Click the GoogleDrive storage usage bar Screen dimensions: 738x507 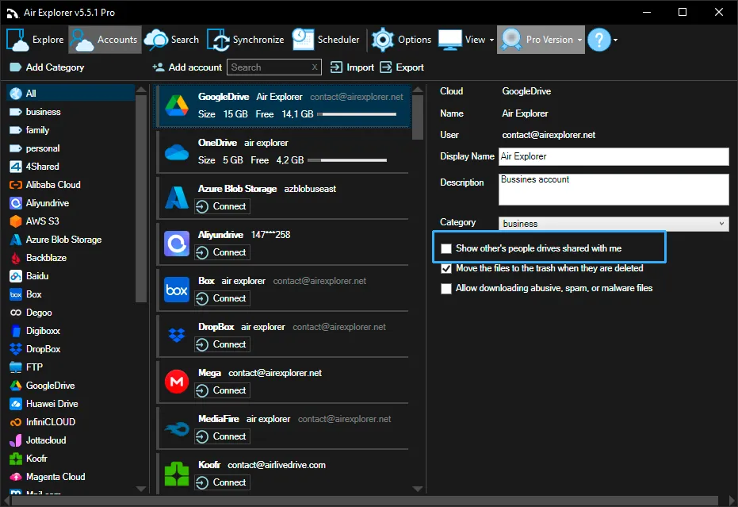[x=357, y=114]
